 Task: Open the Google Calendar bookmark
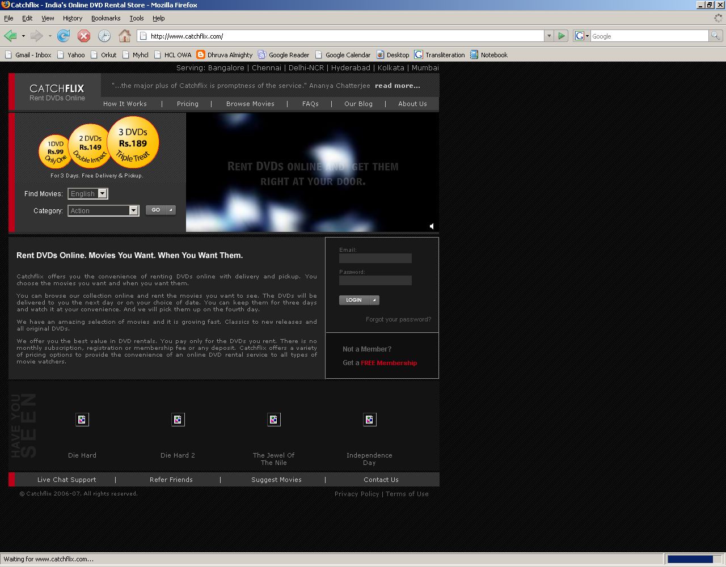[343, 55]
